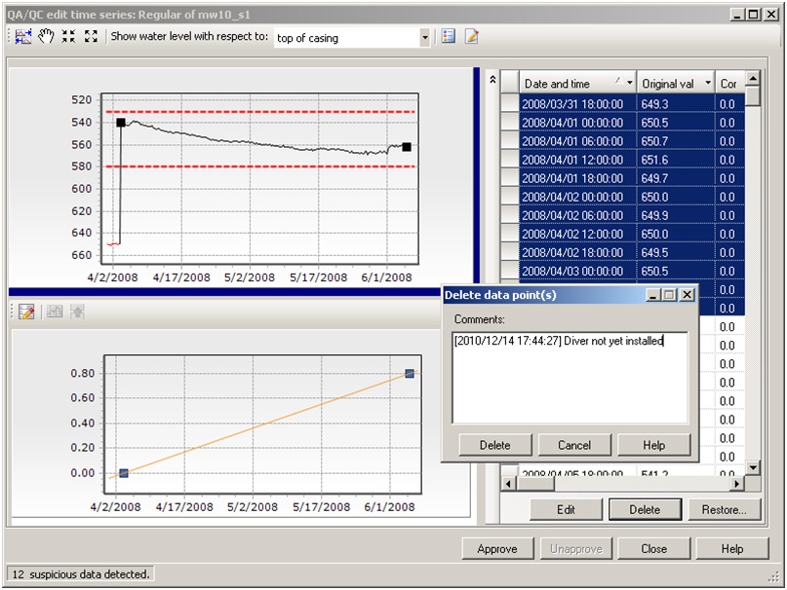Click the Close button at the bottom

[x=654, y=549]
